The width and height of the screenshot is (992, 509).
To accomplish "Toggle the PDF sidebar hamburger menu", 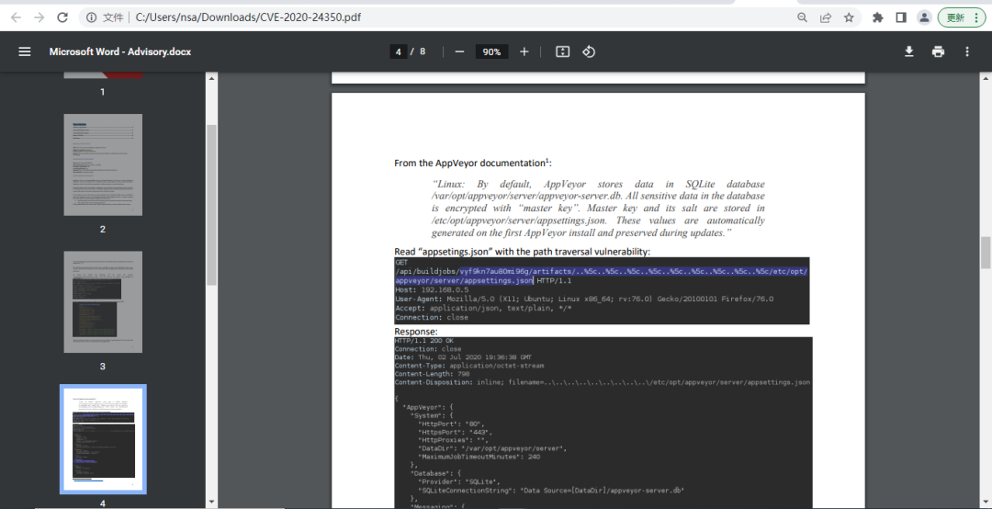I will pyautogui.click(x=25, y=52).
